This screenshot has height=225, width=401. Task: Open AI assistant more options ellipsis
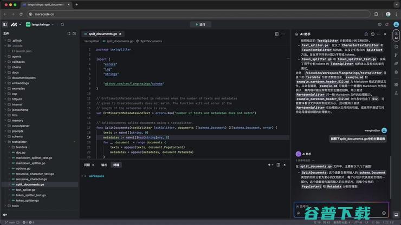tap(379, 34)
